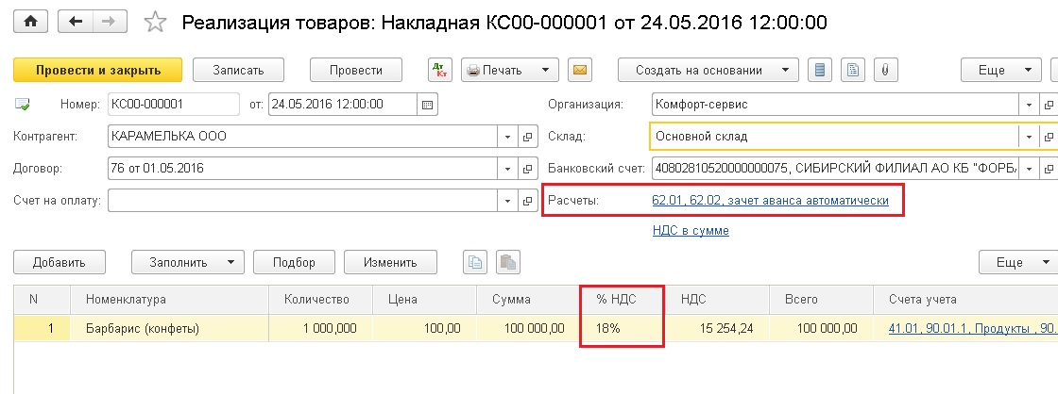Click Номенклатура column header
1058x394 pixels.
(169, 300)
